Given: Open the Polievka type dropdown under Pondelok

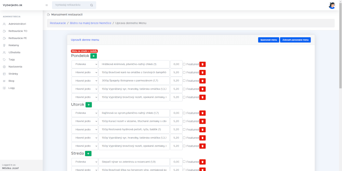Looking at the screenshot, I should coord(84,64).
